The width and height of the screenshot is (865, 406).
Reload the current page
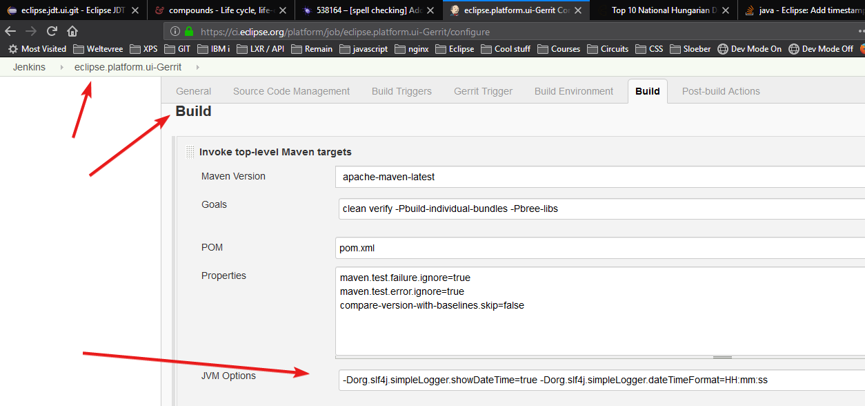(x=52, y=31)
